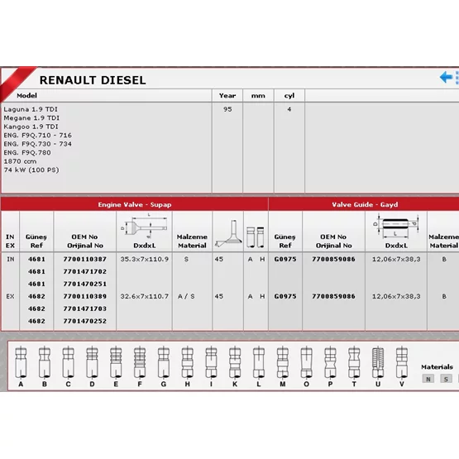Select valve stem type I icon
The height and width of the screenshot is (459, 459).
pyautogui.click(x=211, y=363)
